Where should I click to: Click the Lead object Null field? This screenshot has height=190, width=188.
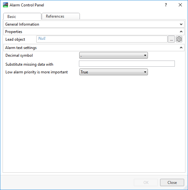102,39
